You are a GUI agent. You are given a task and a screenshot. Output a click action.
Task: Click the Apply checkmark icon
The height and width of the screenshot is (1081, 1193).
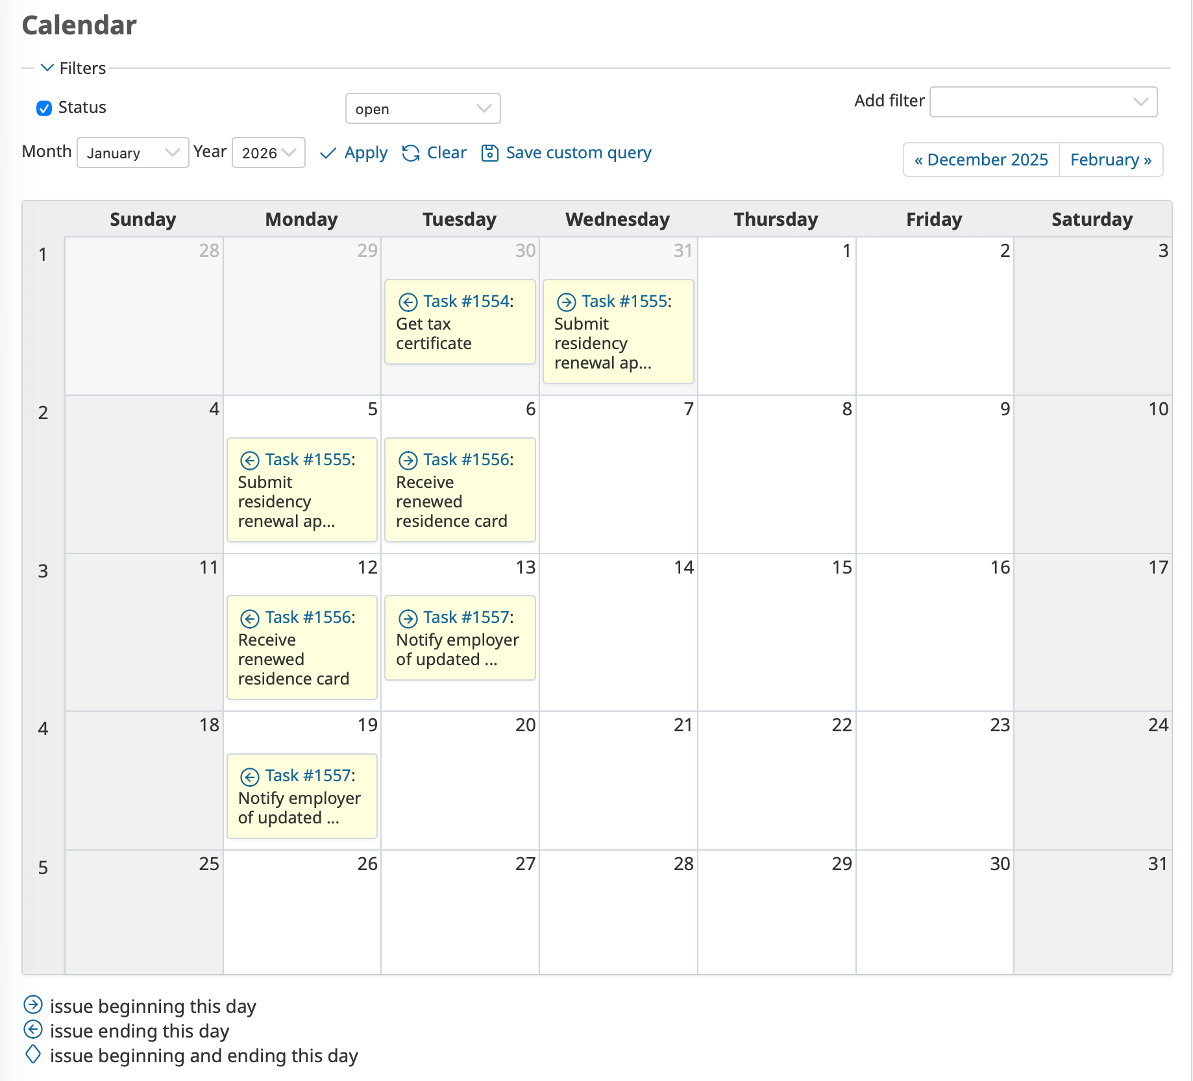pyautogui.click(x=328, y=153)
